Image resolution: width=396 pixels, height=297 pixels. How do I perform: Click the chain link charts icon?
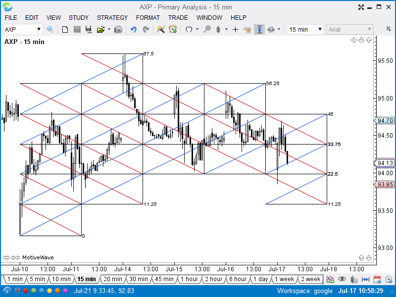(x=271, y=30)
